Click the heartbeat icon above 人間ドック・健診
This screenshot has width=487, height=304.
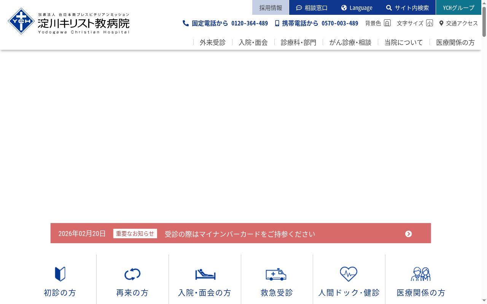tap(349, 274)
